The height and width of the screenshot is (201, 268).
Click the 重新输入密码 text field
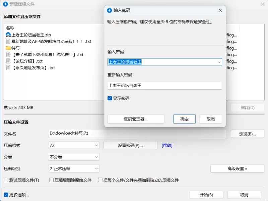pyautogui.click(x=165, y=86)
